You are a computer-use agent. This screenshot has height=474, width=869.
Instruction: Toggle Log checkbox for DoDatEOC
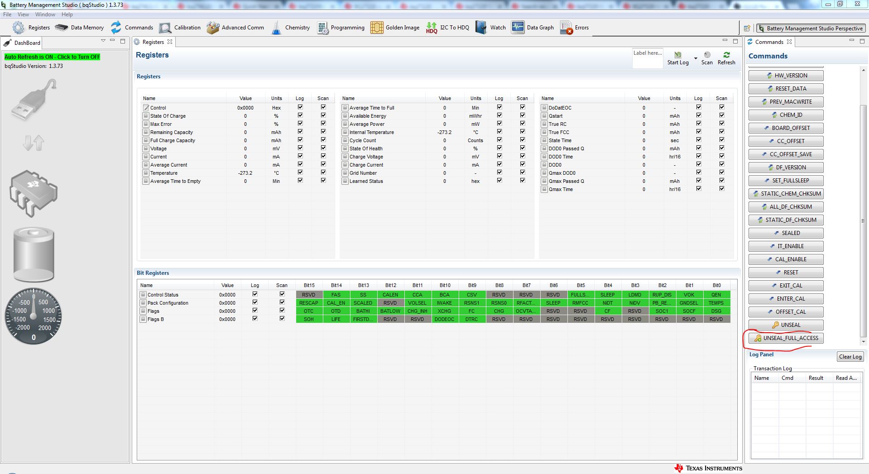tap(699, 107)
